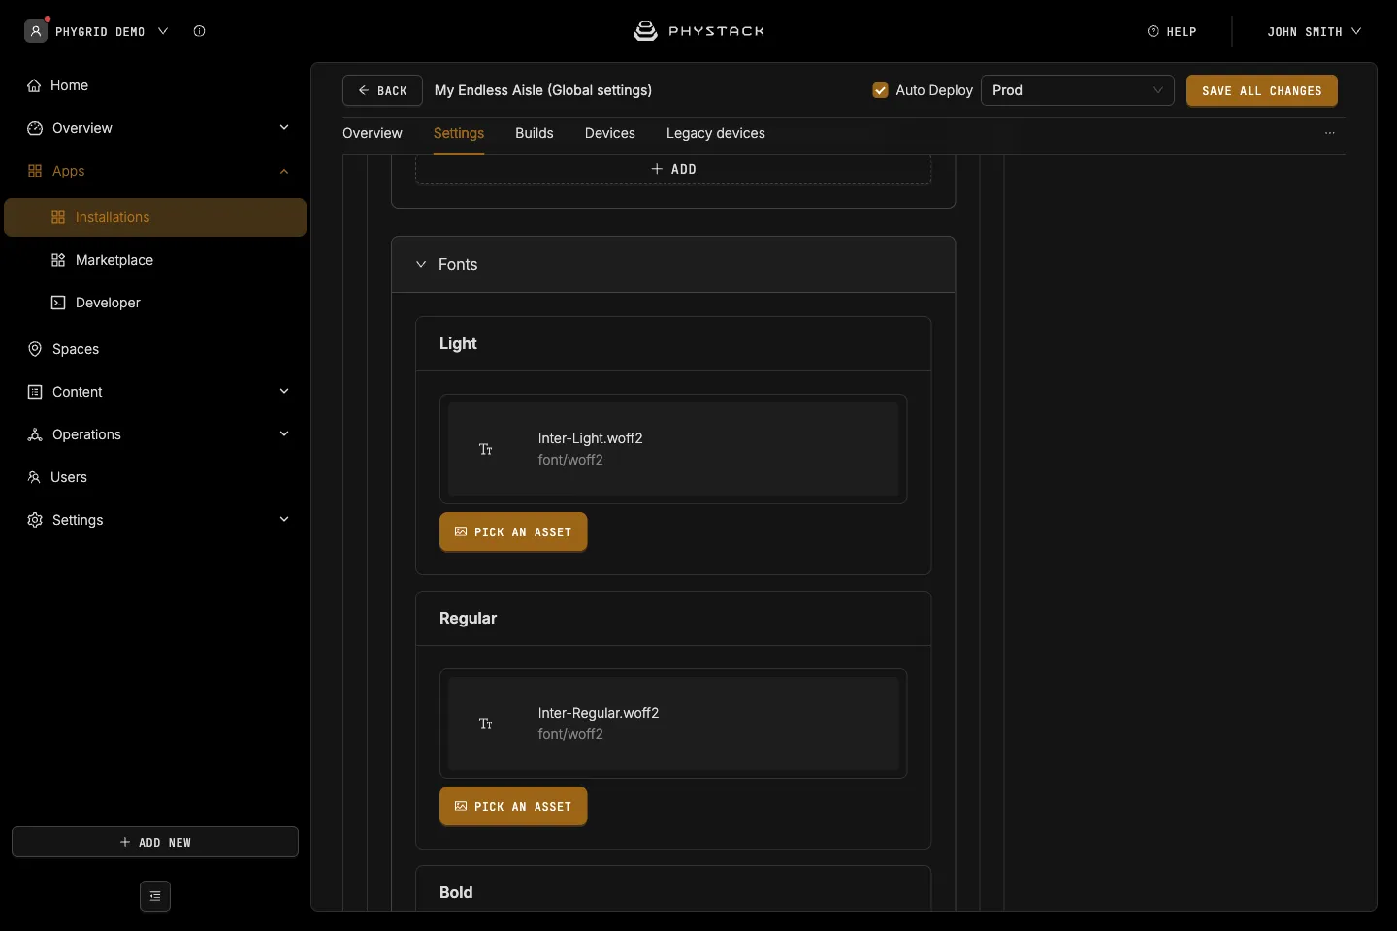Switch to the Builds tab
Viewport: 1397px width, 931px height.
click(535, 133)
